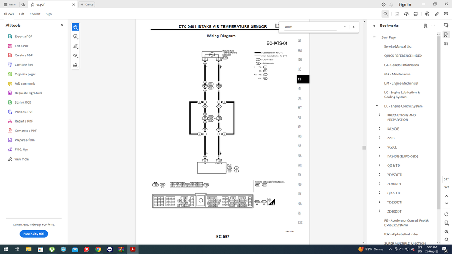
Task: Open the help question mark icon
Action: pyautogui.click(x=384, y=4)
